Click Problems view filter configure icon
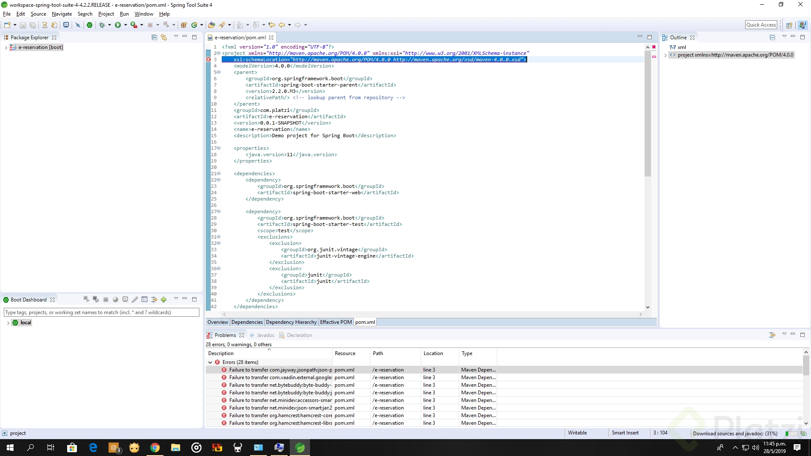The width and height of the screenshot is (811, 456). [772, 335]
